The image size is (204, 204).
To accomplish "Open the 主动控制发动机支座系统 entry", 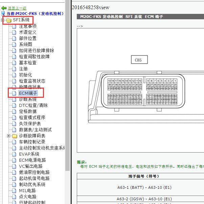I will pyautogui.click(x=42, y=148).
